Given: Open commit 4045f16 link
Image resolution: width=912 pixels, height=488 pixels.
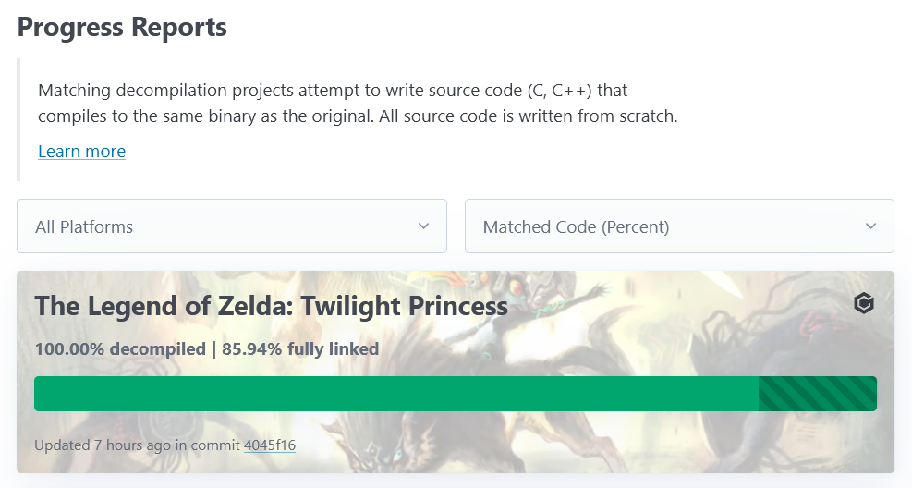Looking at the screenshot, I should coord(269,445).
